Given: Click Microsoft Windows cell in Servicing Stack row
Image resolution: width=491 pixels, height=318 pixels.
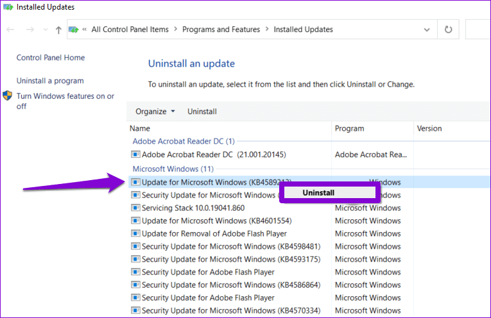Looking at the screenshot, I should click(368, 208).
